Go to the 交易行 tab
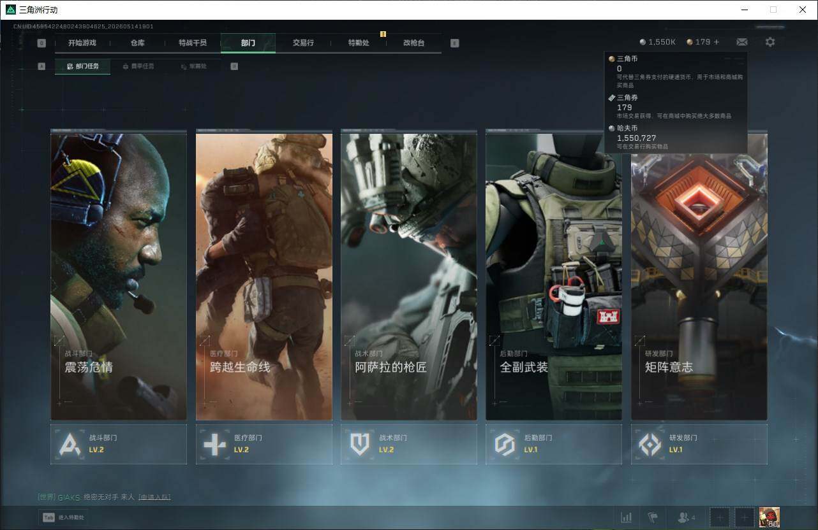The height and width of the screenshot is (530, 818). pyautogui.click(x=303, y=43)
